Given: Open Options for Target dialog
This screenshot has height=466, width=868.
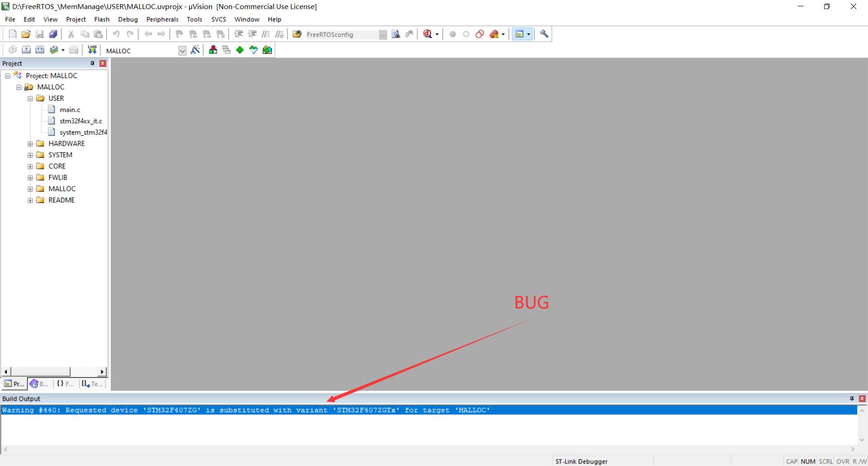Looking at the screenshot, I should click(x=195, y=50).
